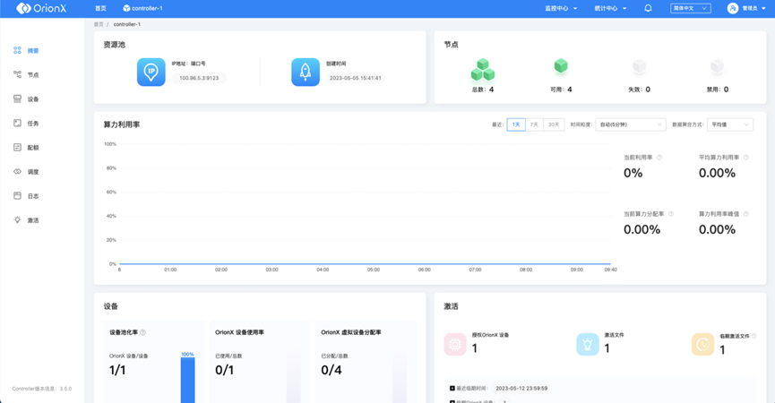The image size is (775, 403).
Task: Click the 0/4 已分配/总数 value
Action: [x=332, y=370]
